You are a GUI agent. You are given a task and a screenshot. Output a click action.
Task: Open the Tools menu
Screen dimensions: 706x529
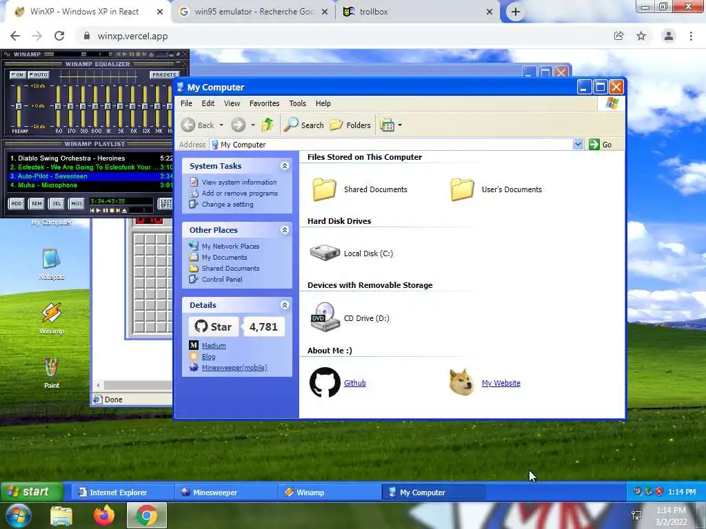(297, 103)
